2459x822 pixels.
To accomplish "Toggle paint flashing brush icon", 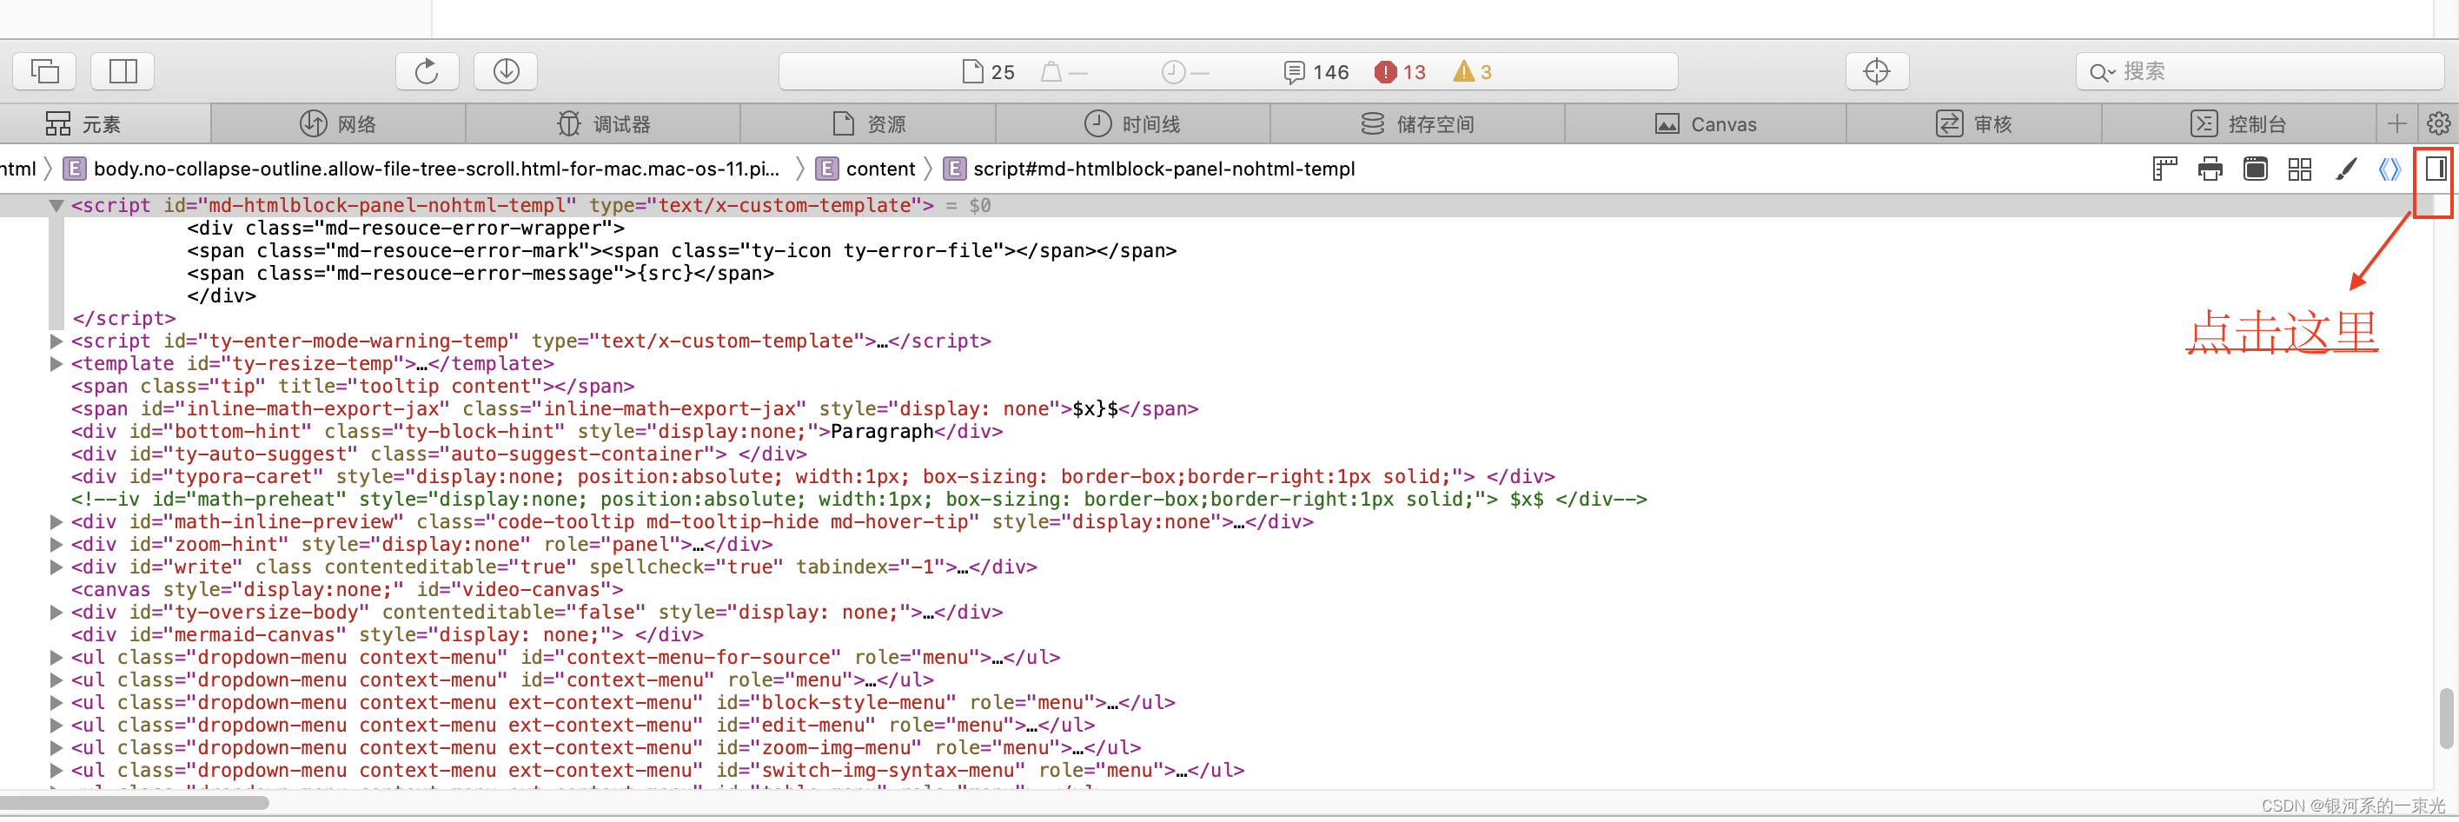I will [2345, 169].
